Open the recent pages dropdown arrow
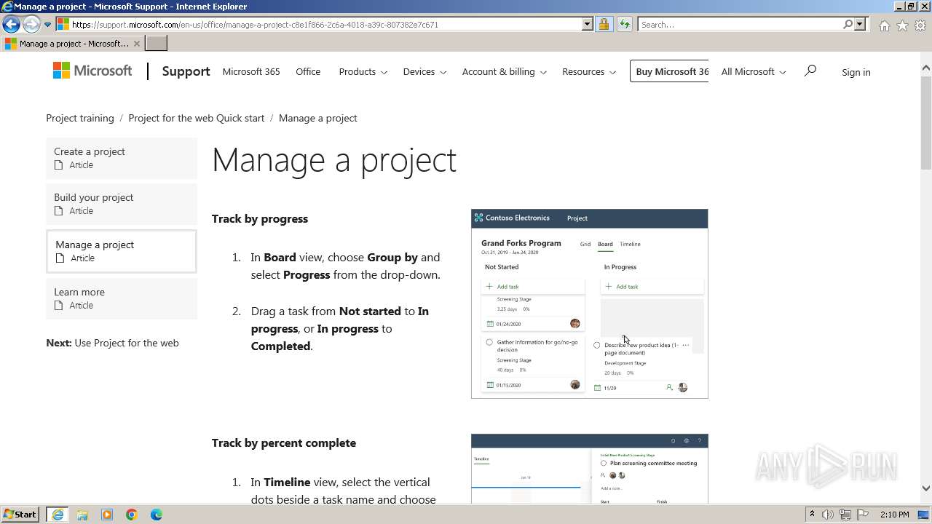Viewport: 932px width, 524px height. (47, 25)
